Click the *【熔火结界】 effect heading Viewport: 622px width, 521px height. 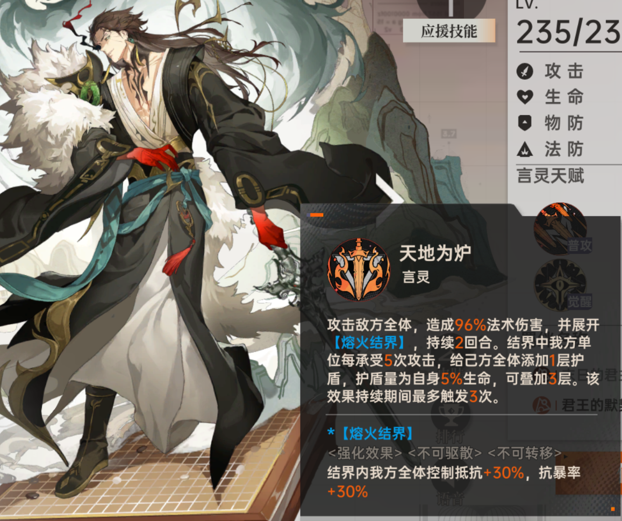point(370,433)
